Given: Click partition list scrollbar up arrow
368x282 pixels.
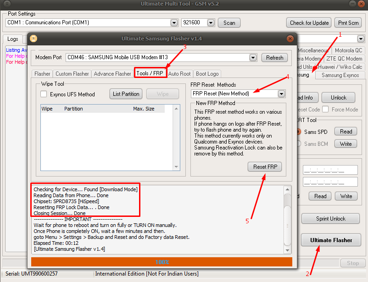Looking at the screenshot, I should (x=176, y=109).
